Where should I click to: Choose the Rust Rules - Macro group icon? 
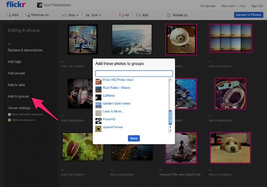tap(98, 89)
